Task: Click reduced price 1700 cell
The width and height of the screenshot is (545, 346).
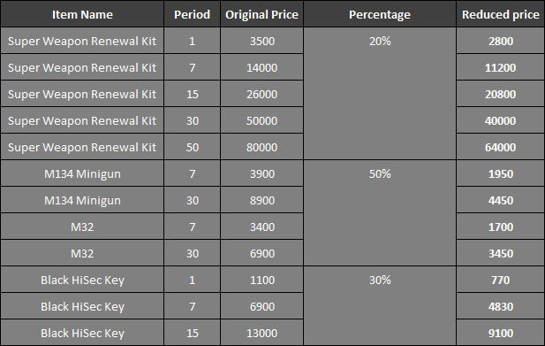Action: click(500, 227)
